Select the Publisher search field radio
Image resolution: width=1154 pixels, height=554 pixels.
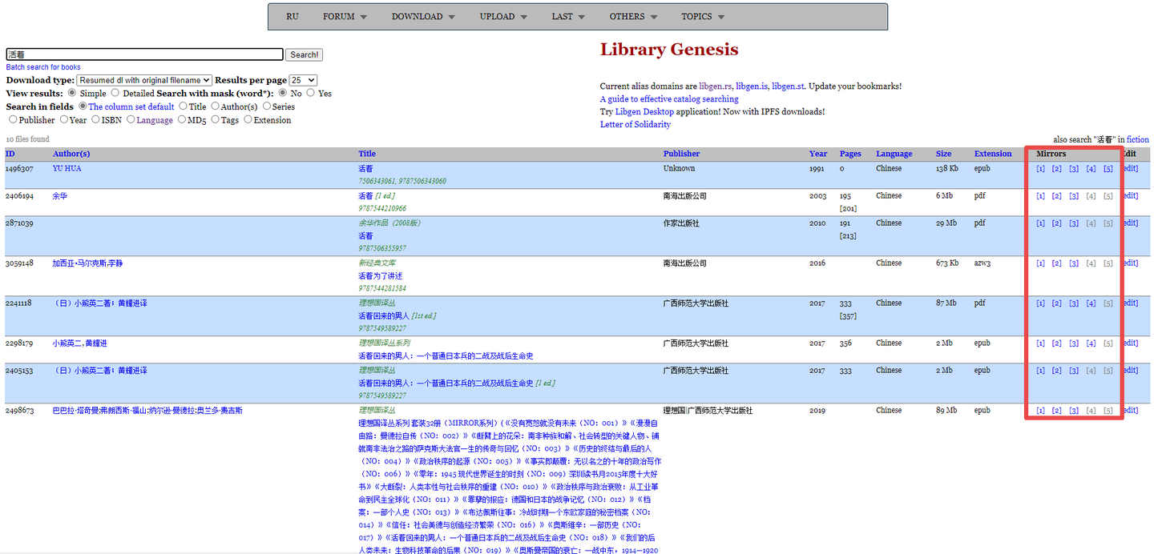pyautogui.click(x=13, y=119)
